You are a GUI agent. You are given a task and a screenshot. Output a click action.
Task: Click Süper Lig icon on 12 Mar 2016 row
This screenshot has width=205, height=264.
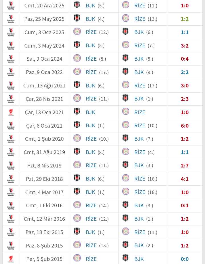click(x=11, y=219)
